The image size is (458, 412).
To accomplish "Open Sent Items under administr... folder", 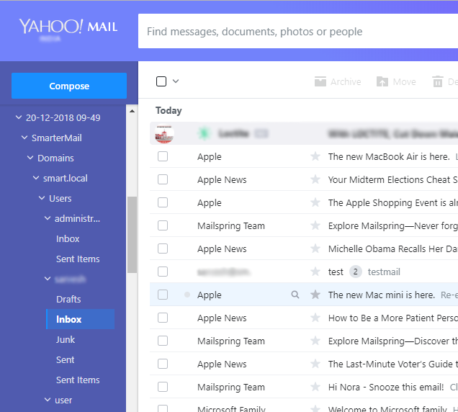I will point(78,259).
